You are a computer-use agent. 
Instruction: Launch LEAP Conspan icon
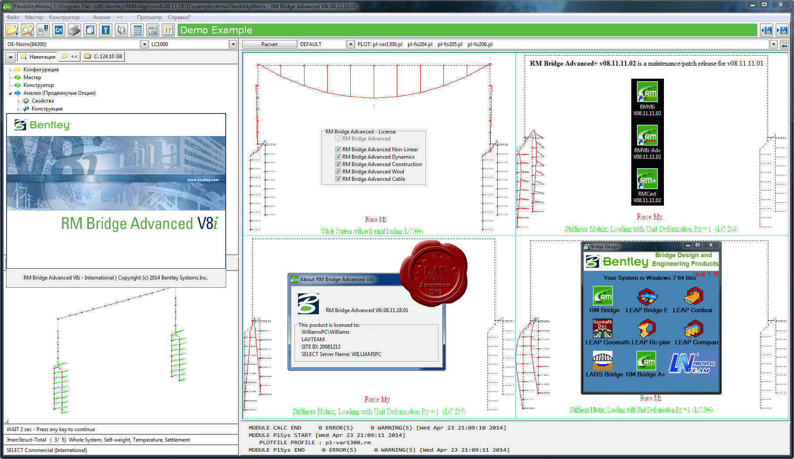pyautogui.click(x=693, y=329)
